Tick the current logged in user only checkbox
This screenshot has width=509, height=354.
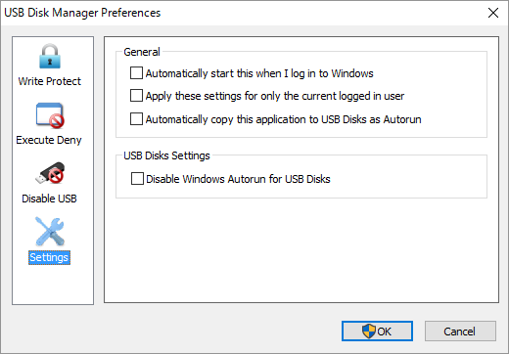136,96
